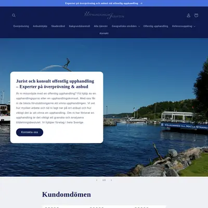Open the shopping cart icon

196,16
